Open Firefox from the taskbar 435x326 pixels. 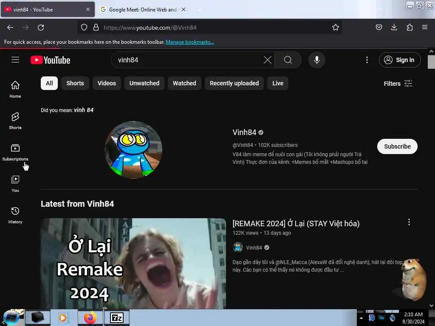[x=90, y=318]
